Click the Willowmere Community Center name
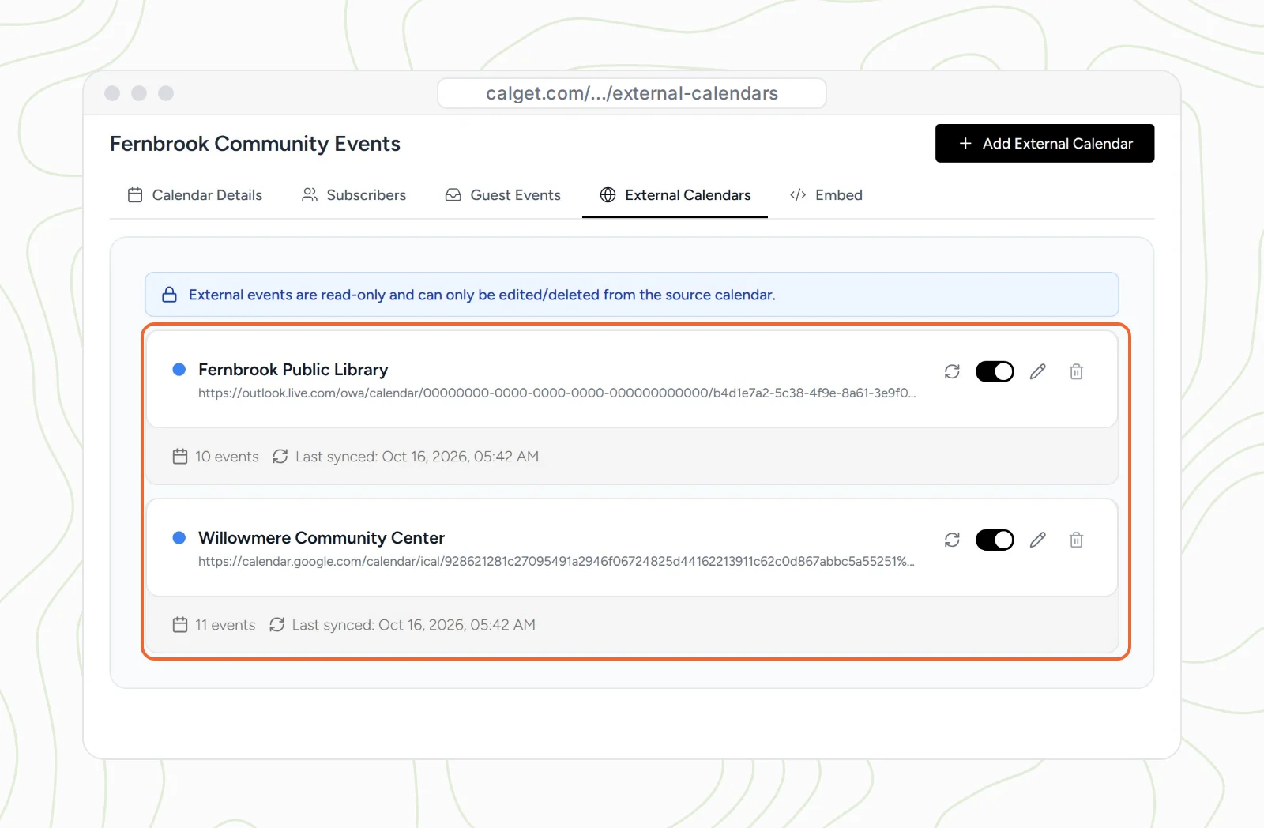 322,538
